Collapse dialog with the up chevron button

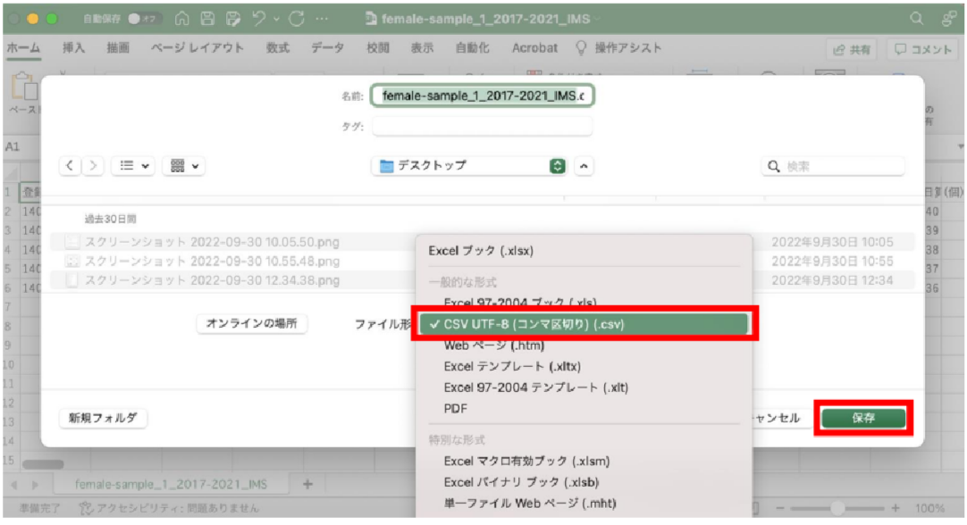tap(584, 166)
